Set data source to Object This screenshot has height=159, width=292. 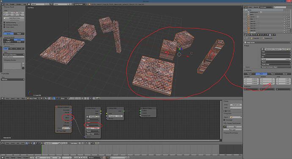(x=19, y=34)
